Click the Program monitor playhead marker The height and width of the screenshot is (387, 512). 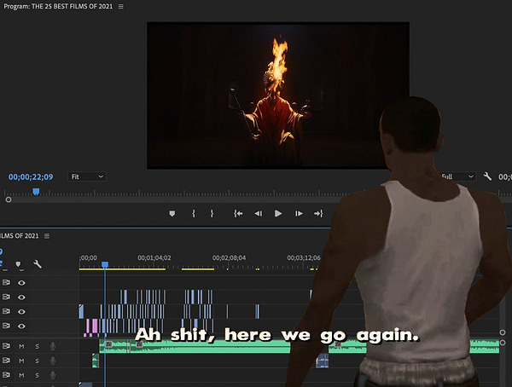(36, 192)
